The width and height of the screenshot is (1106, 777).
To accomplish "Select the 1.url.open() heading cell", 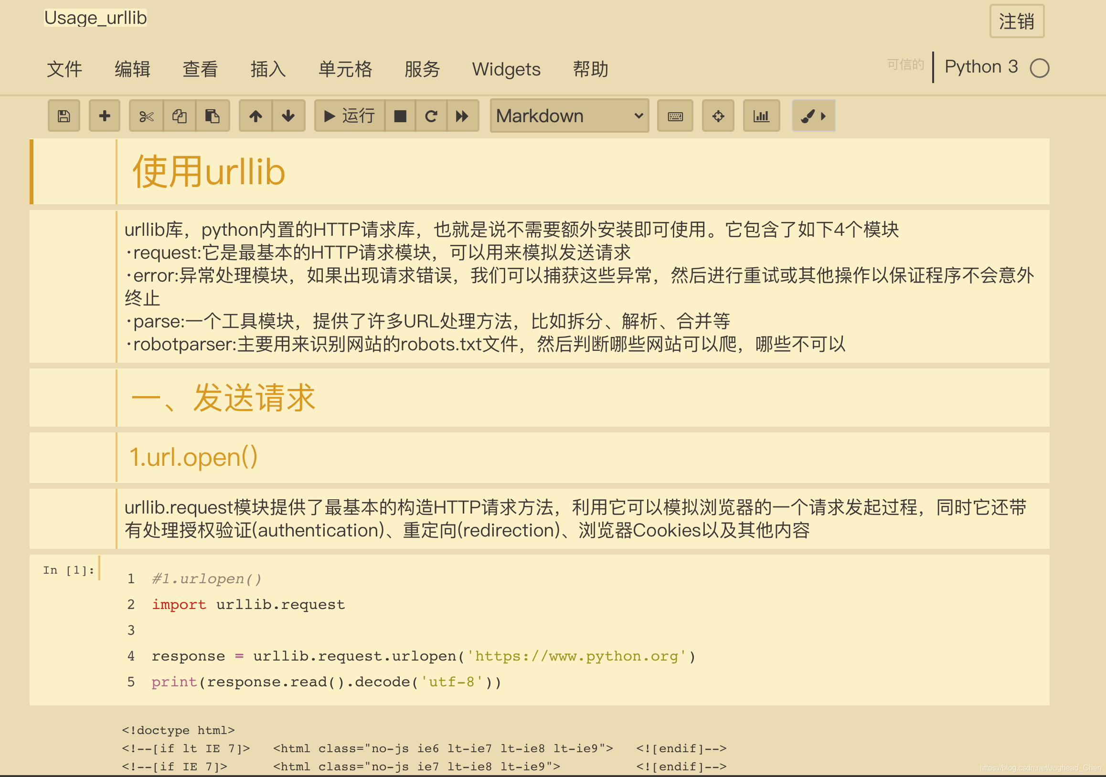I will click(x=540, y=457).
